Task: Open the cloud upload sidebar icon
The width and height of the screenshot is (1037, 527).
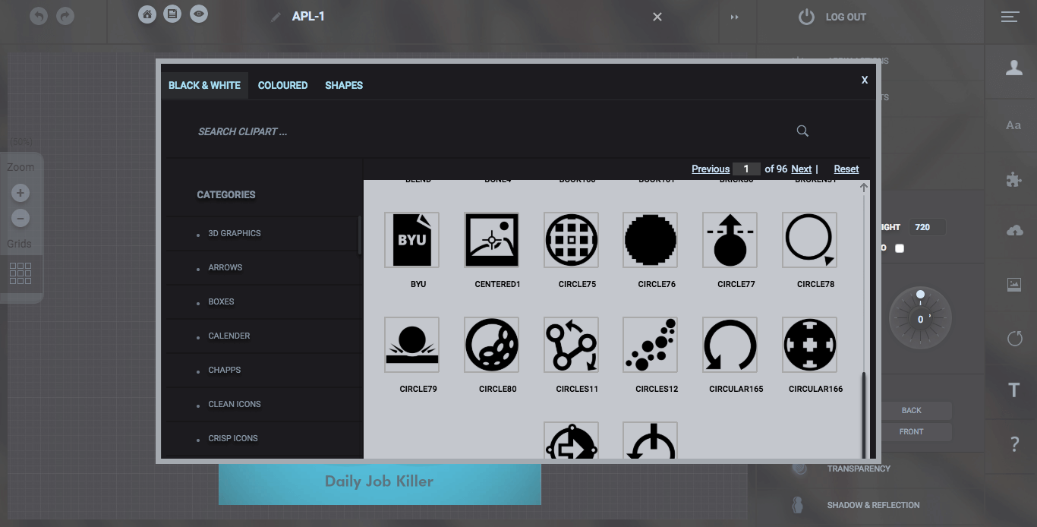Action: [x=1014, y=230]
